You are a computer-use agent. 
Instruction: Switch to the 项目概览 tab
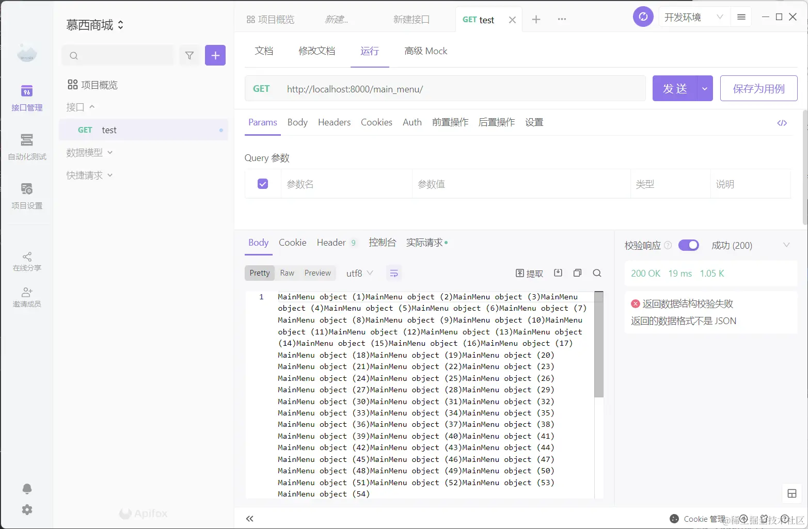271,20
